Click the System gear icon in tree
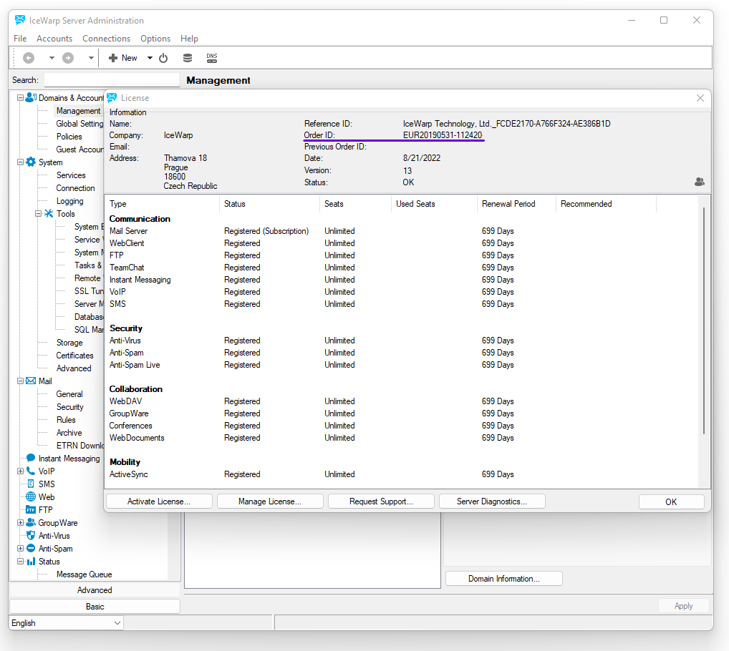 (x=31, y=162)
